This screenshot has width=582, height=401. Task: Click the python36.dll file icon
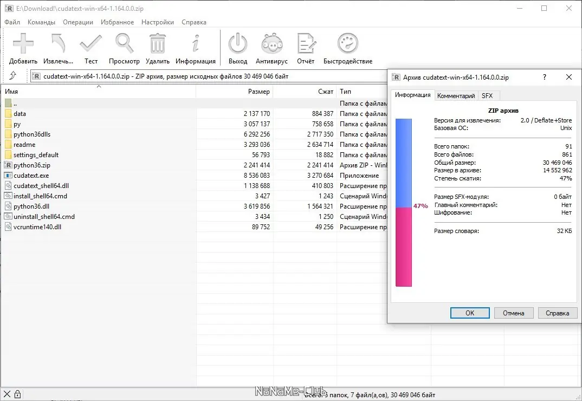click(x=8, y=206)
